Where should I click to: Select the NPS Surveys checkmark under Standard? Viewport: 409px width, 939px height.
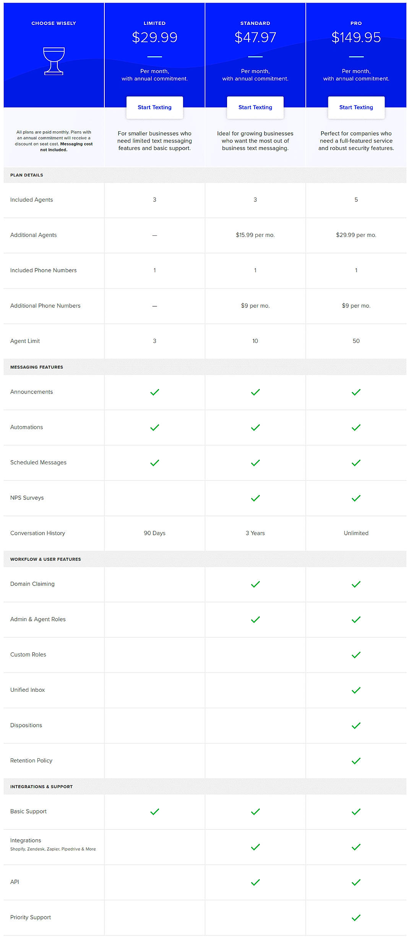tap(255, 498)
